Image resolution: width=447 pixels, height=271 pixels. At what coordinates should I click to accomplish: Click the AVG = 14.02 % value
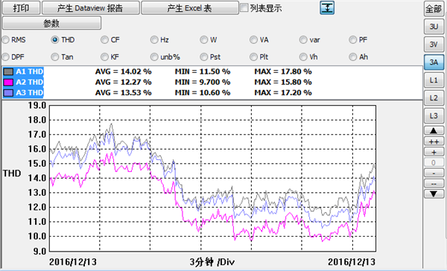[x=123, y=71]
